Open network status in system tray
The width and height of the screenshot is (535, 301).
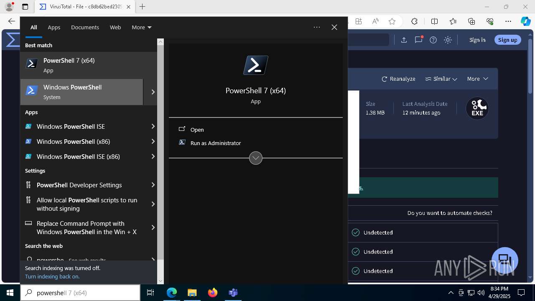(471, 293)
